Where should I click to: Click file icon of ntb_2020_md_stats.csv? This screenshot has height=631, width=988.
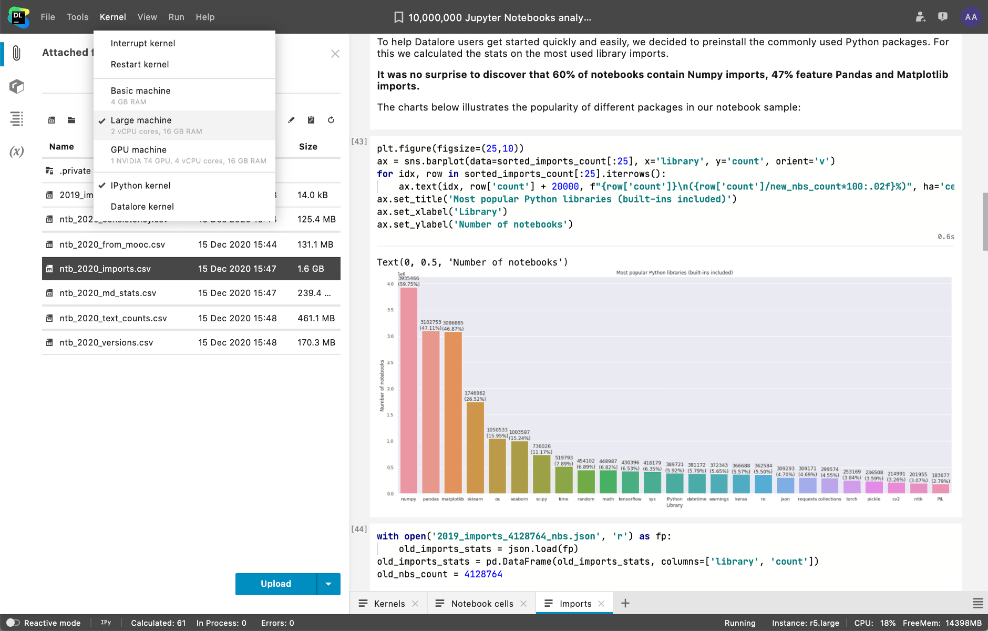point(49,293)
